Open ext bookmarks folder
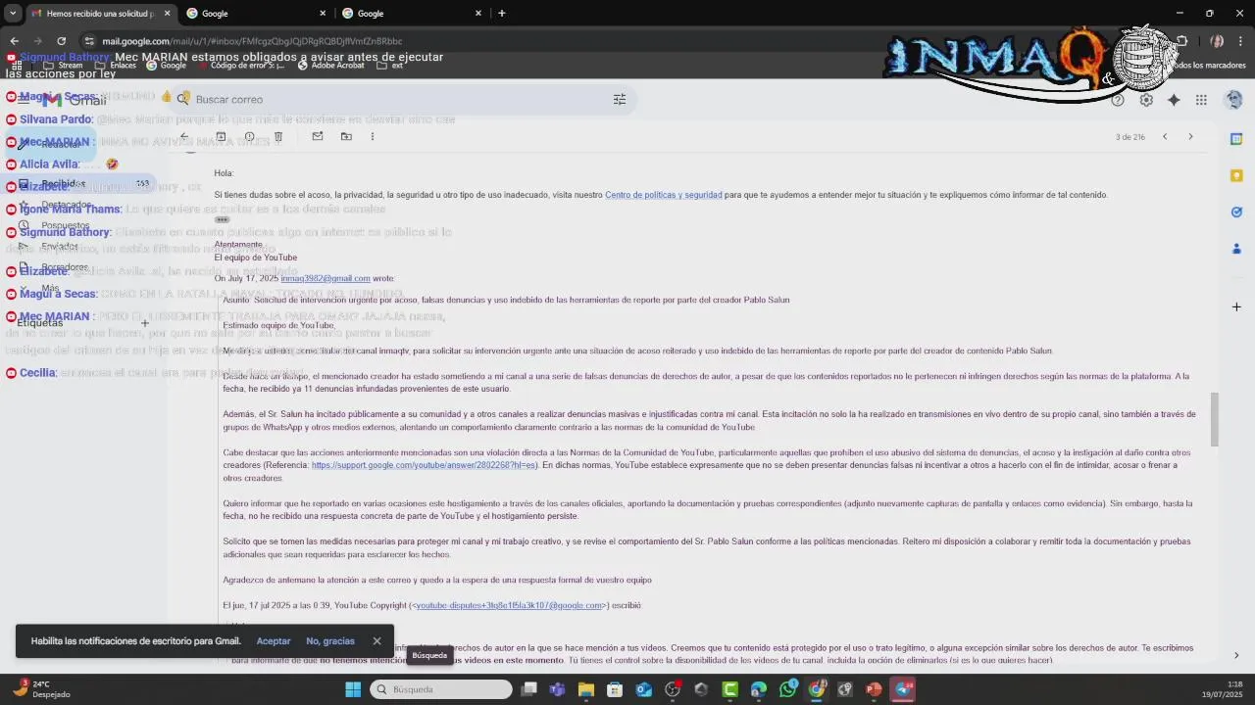 coord(390,66)
